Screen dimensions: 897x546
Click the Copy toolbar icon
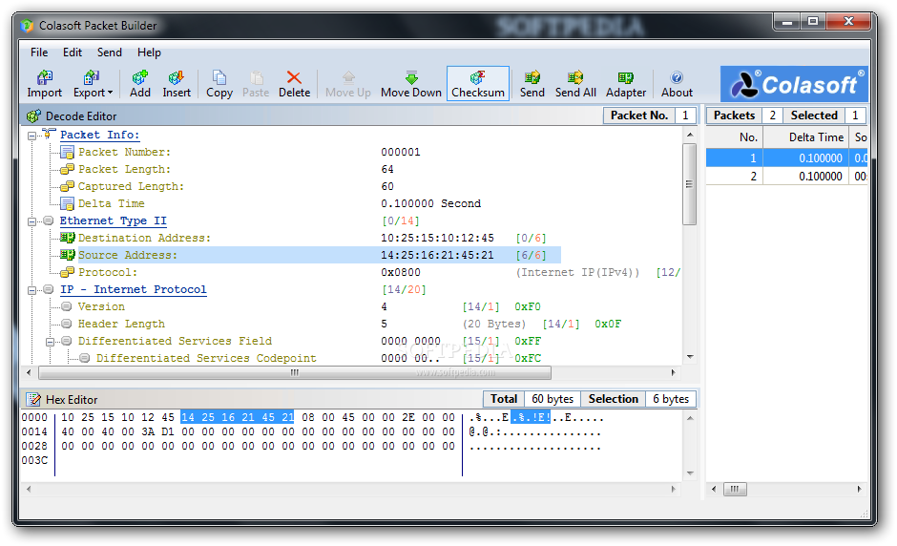click(x=219, y=77)
